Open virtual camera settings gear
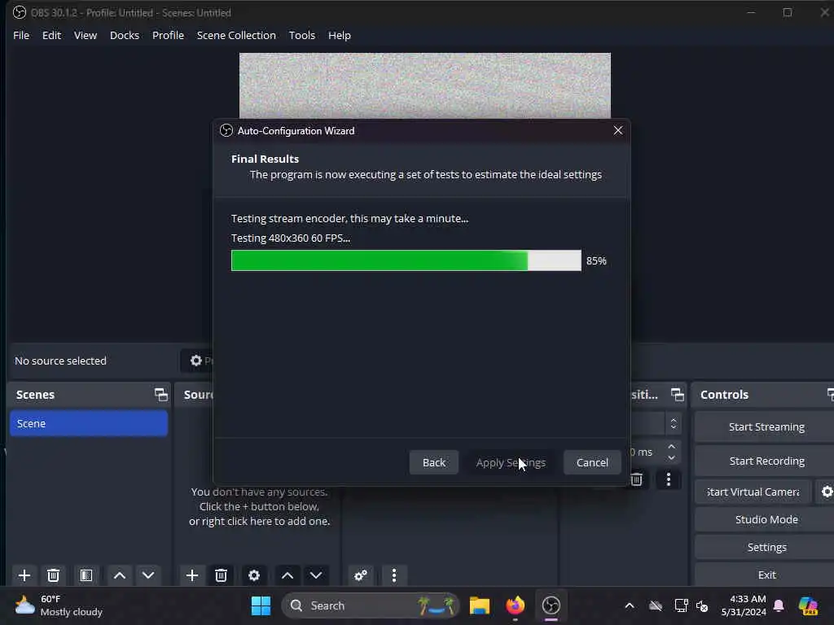This screenshot has height=625, width=834. (826, 492)
